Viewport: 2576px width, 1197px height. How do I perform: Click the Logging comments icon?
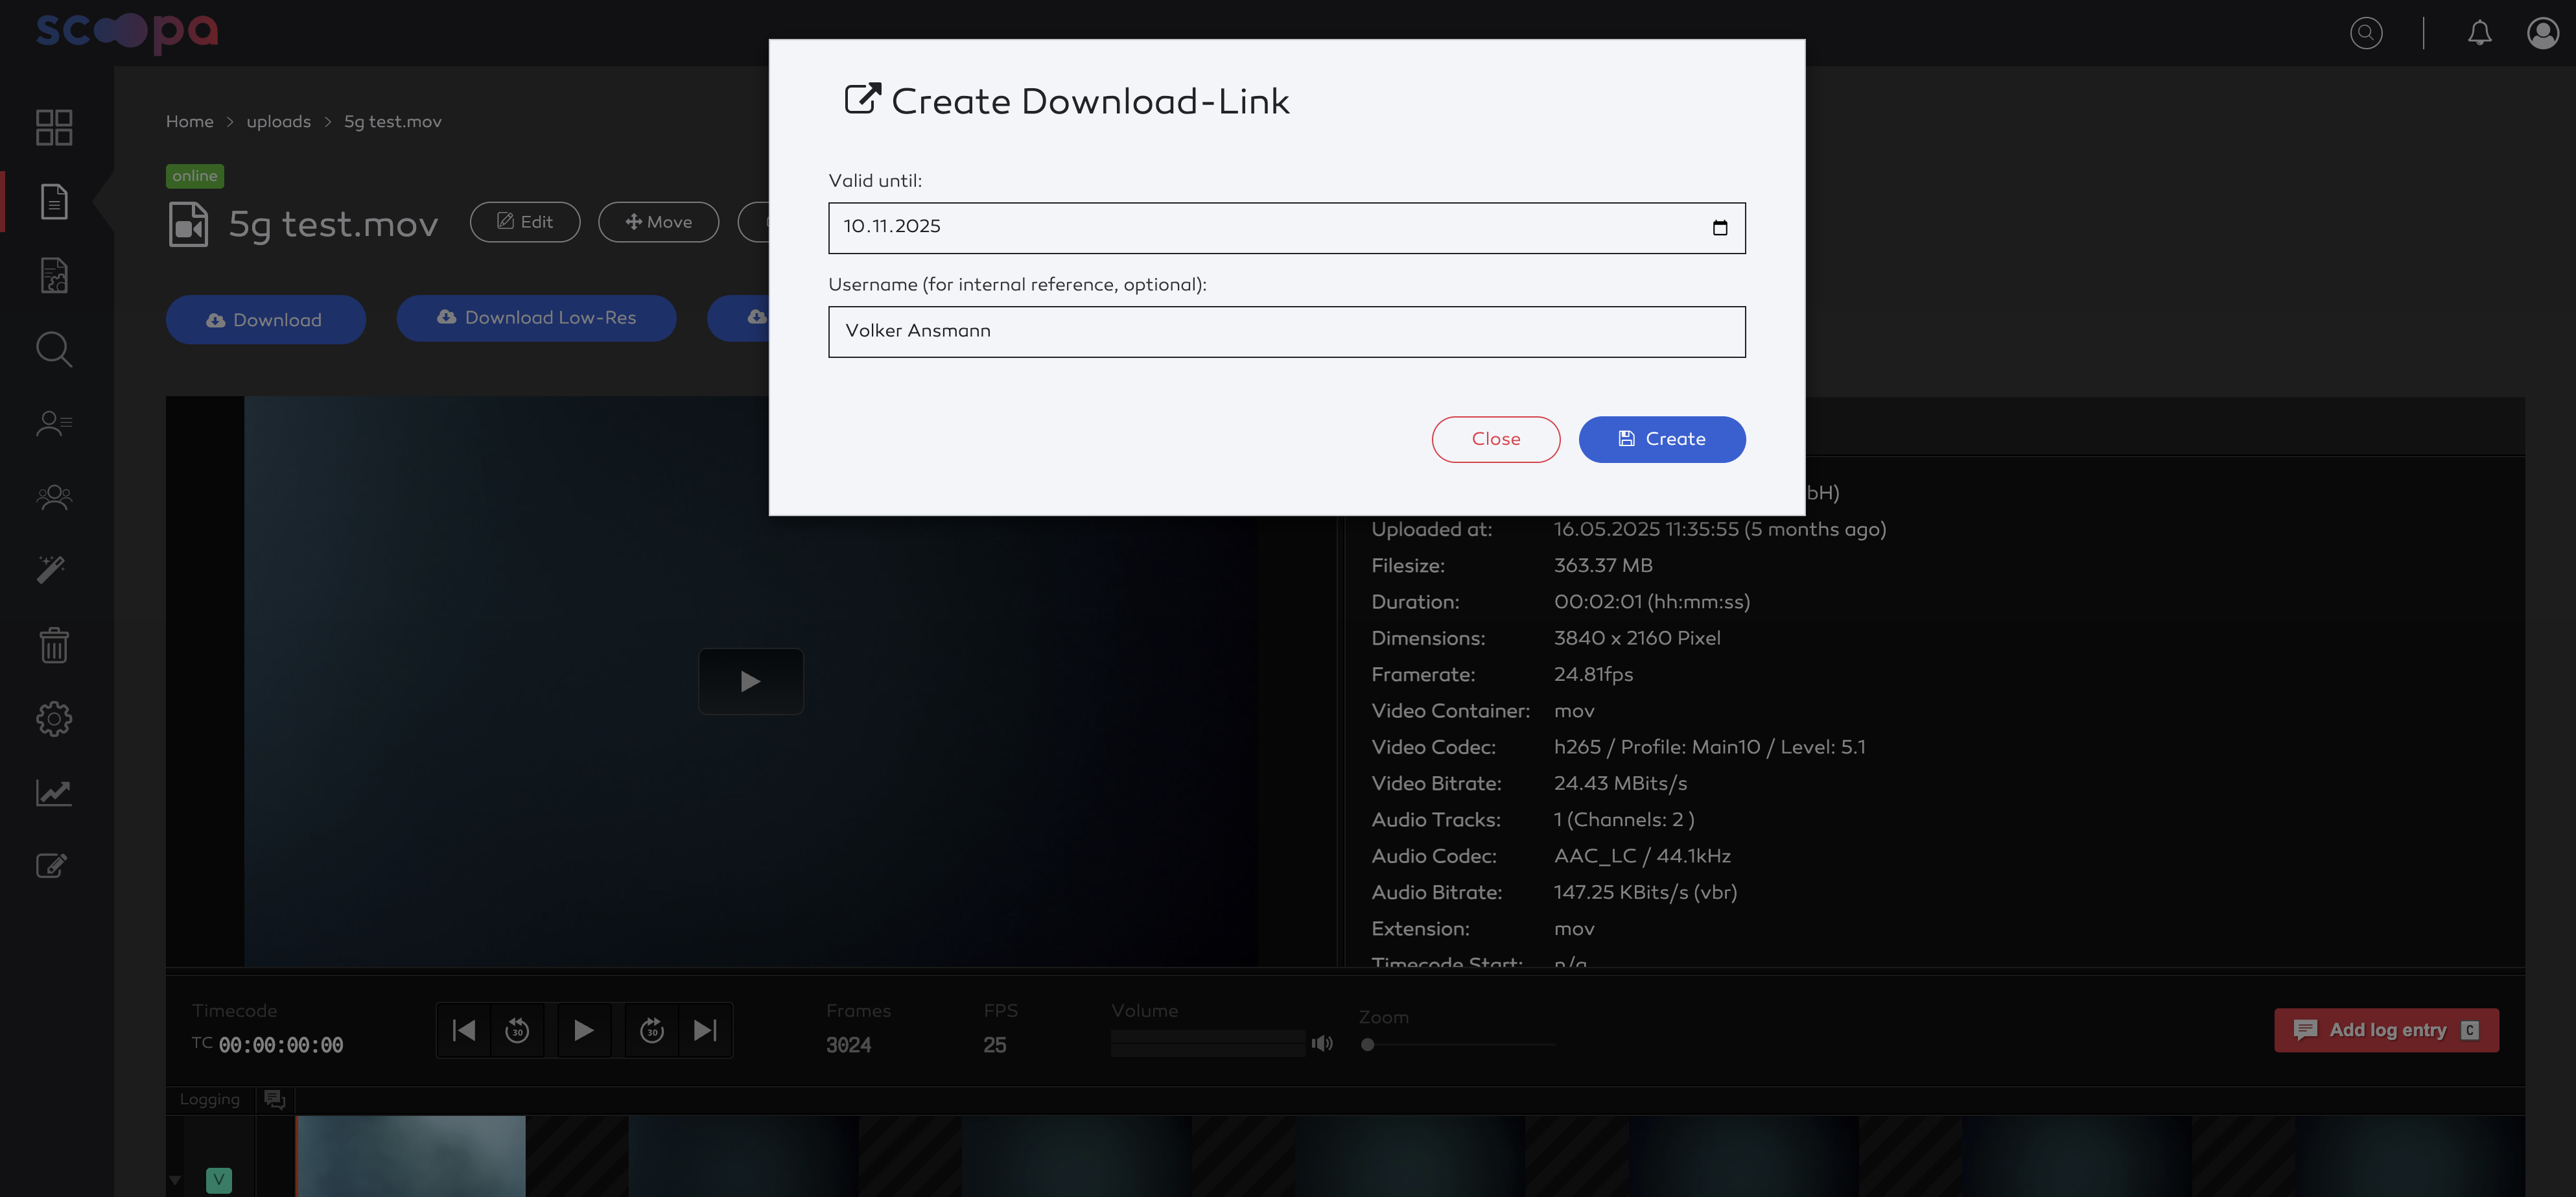coord(275,1100)
